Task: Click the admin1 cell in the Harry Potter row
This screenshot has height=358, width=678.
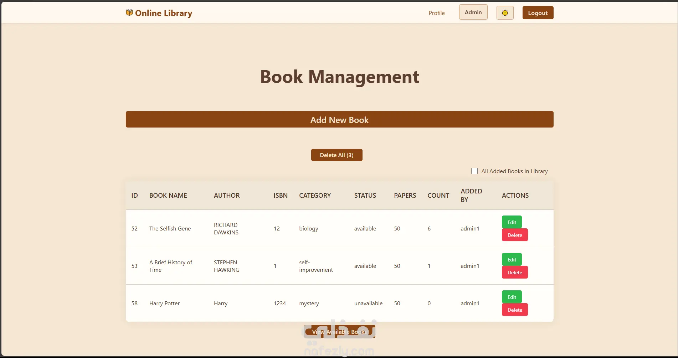Action: tap(470, 303)
